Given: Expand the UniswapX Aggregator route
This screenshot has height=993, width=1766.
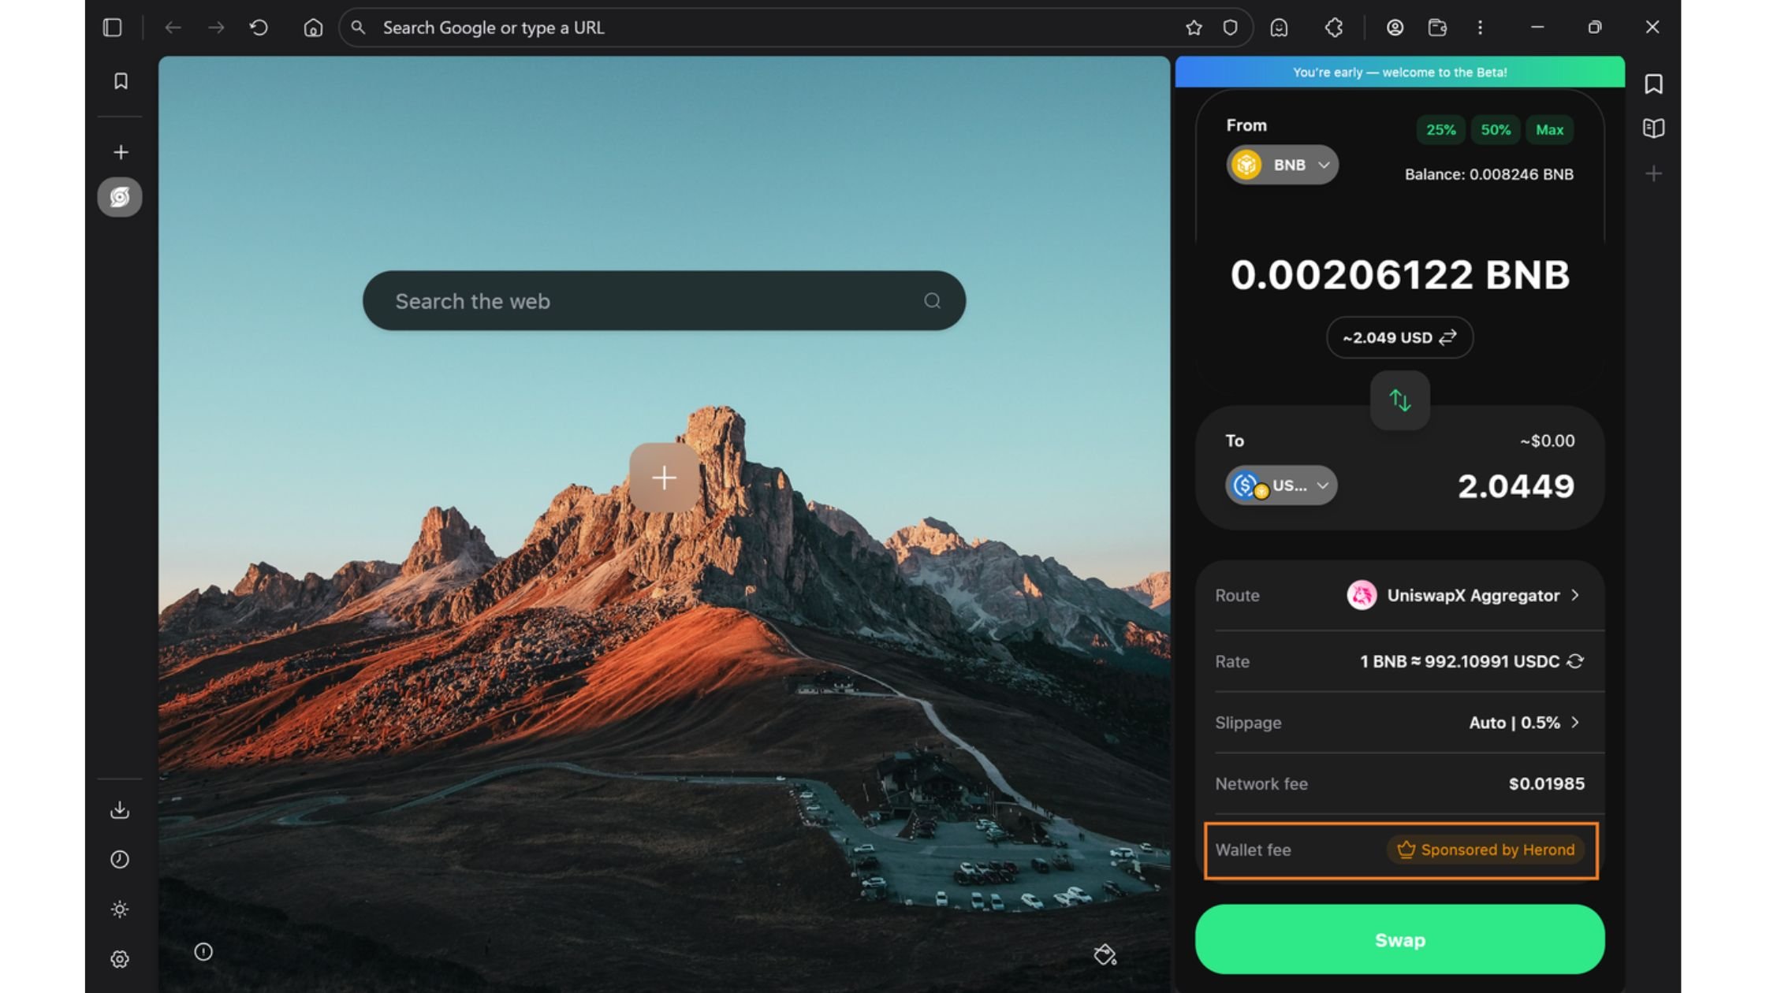Looking at the screenshot, I should 1473,595.
